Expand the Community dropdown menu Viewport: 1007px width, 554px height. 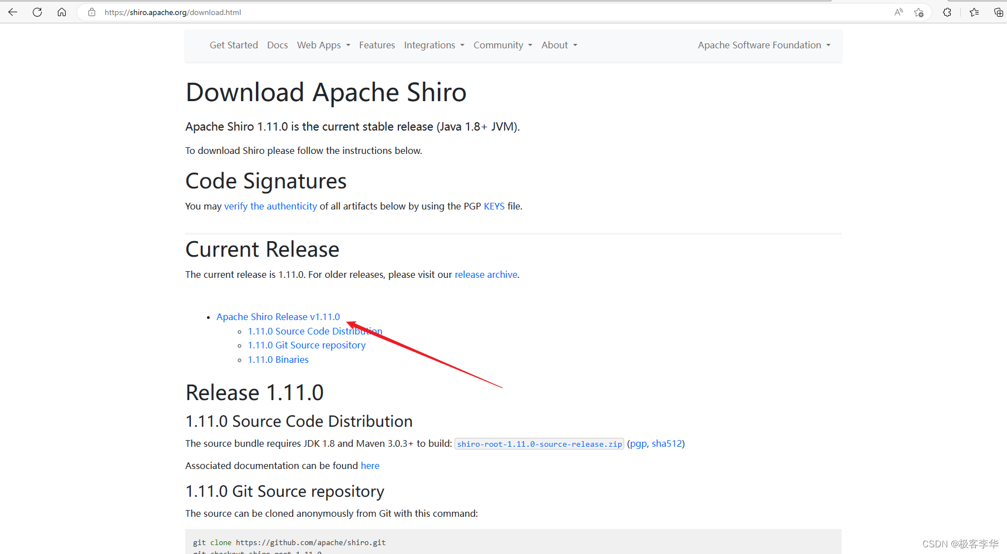503,45
